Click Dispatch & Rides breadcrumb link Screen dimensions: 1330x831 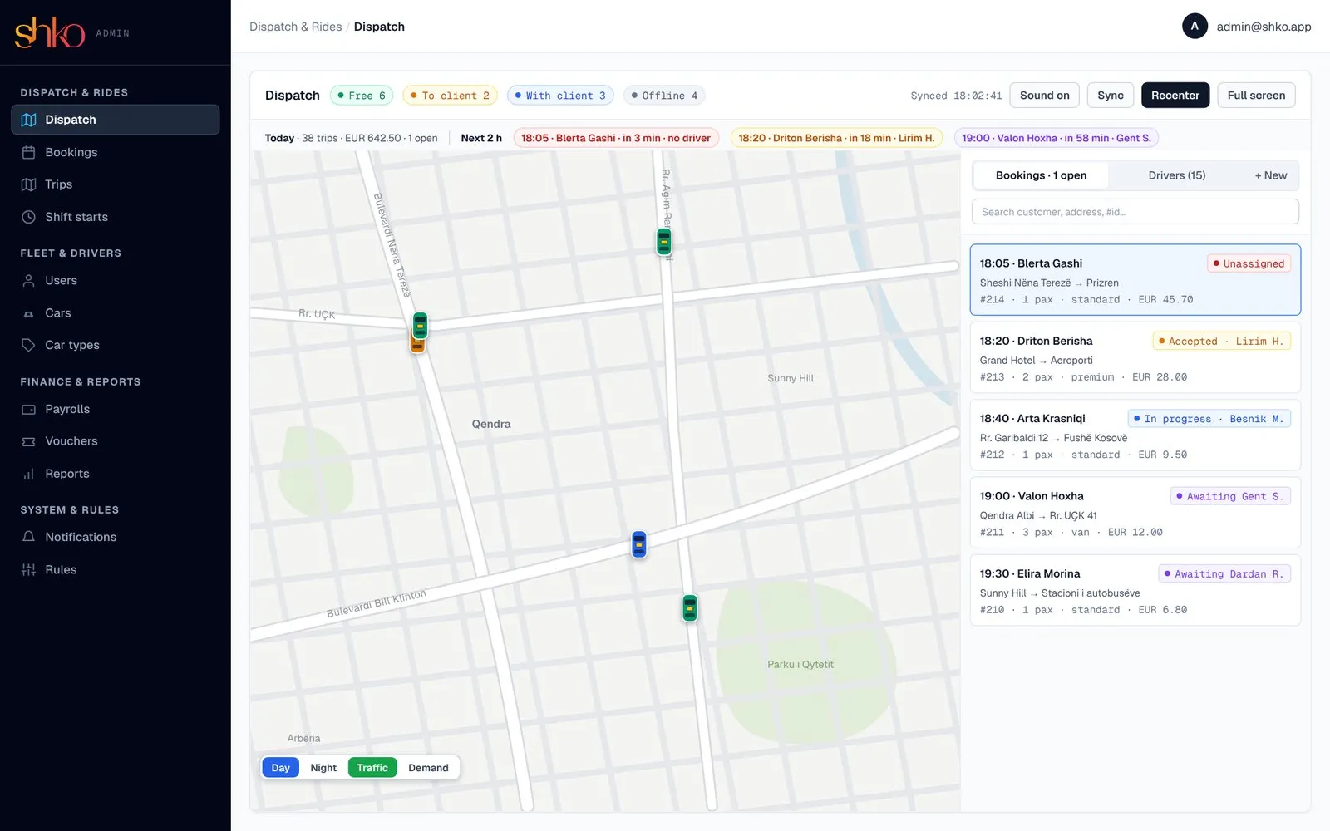pyautogui.click(x=295, y=27)
